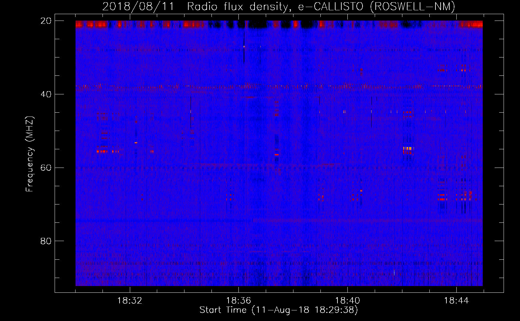Click the 40 frequency tick label

(x=46, y=94)
